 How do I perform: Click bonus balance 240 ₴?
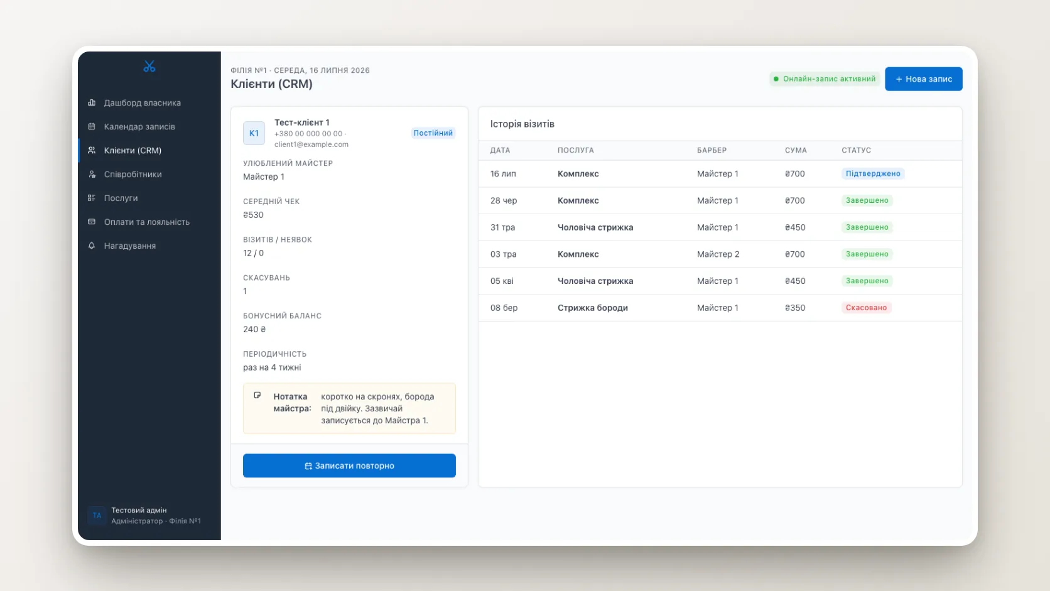(254, 329)
